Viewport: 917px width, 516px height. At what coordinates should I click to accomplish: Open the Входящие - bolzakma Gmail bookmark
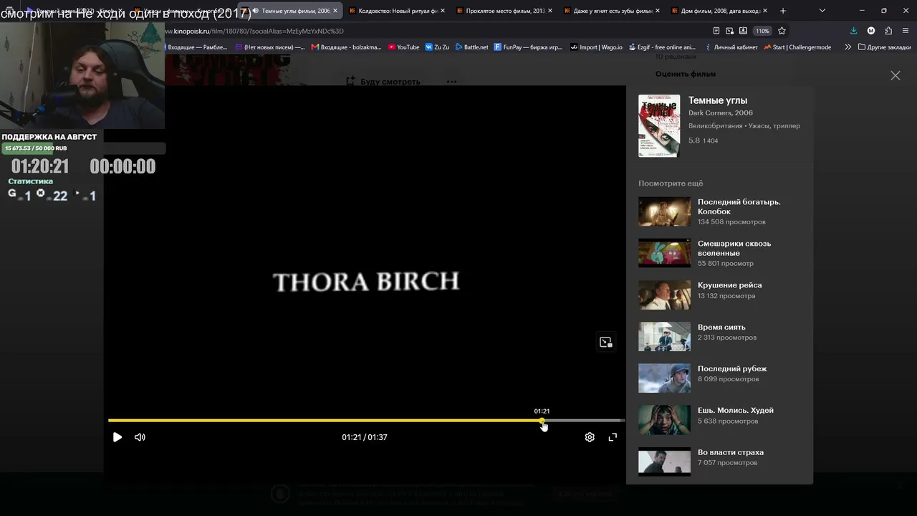click(x=347, y=47)
